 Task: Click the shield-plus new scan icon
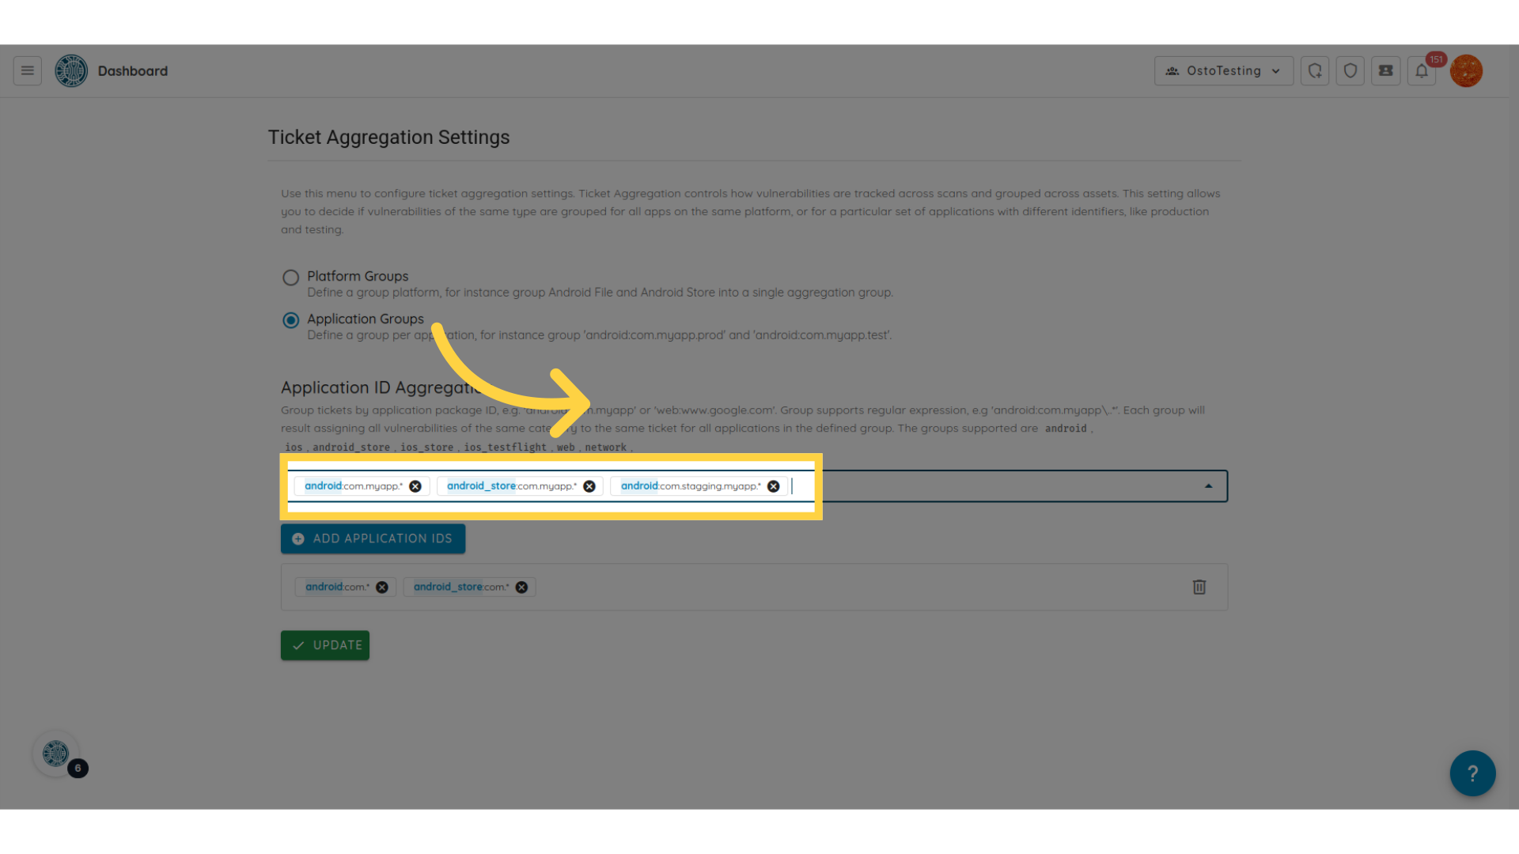[x=1314, y=71]
